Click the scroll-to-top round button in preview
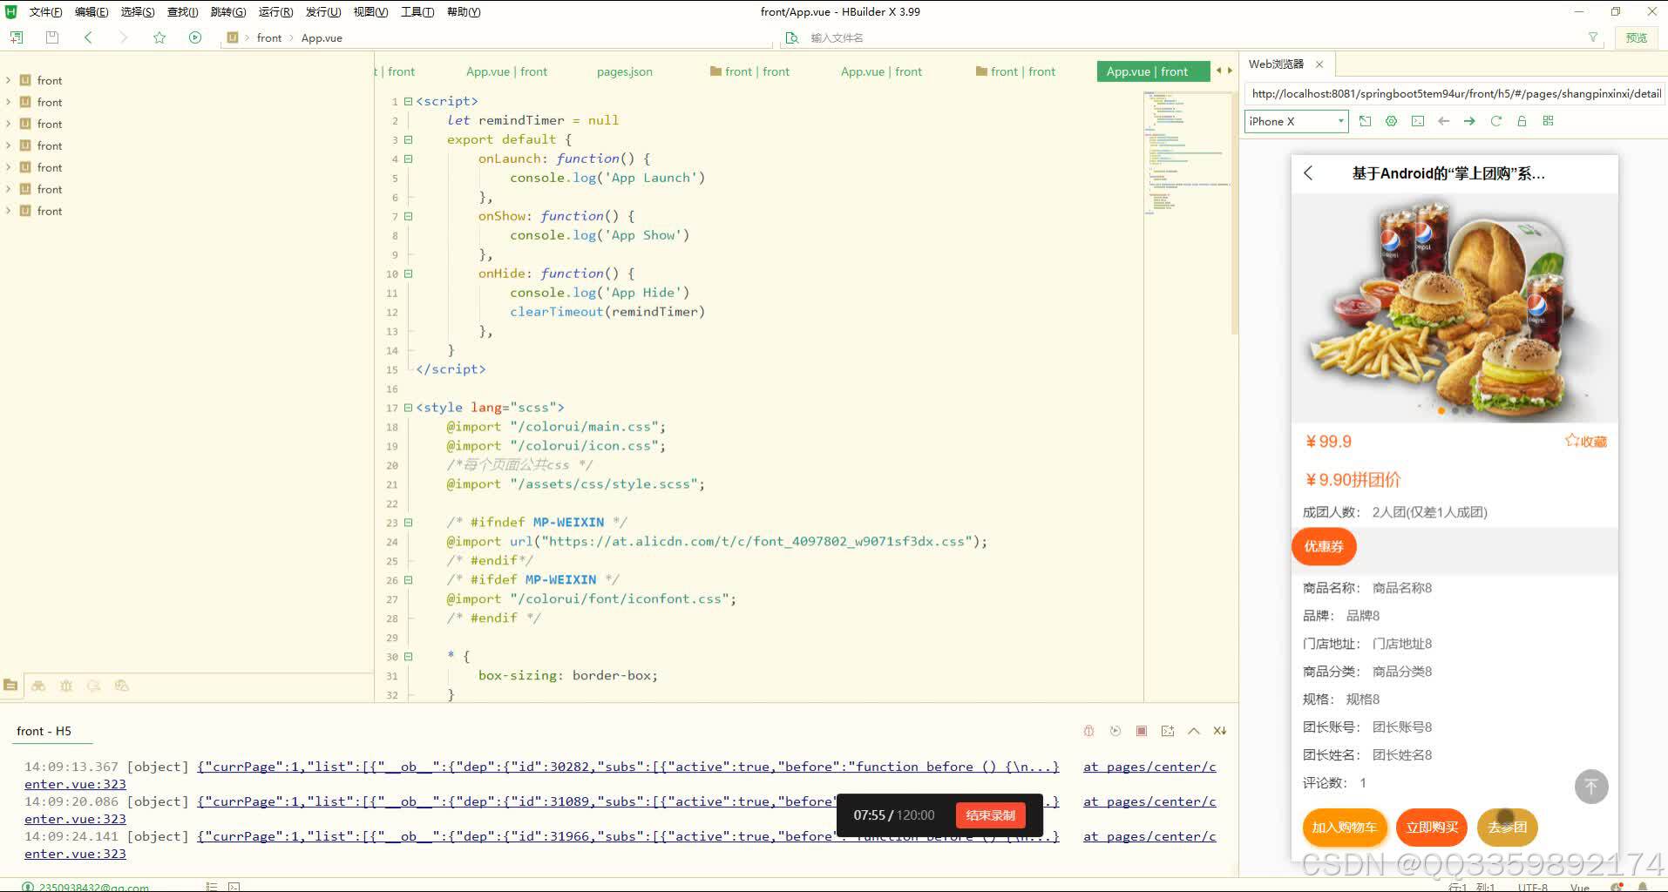The height and width of the screenshot is (892, 1668). coord(1591,787)
